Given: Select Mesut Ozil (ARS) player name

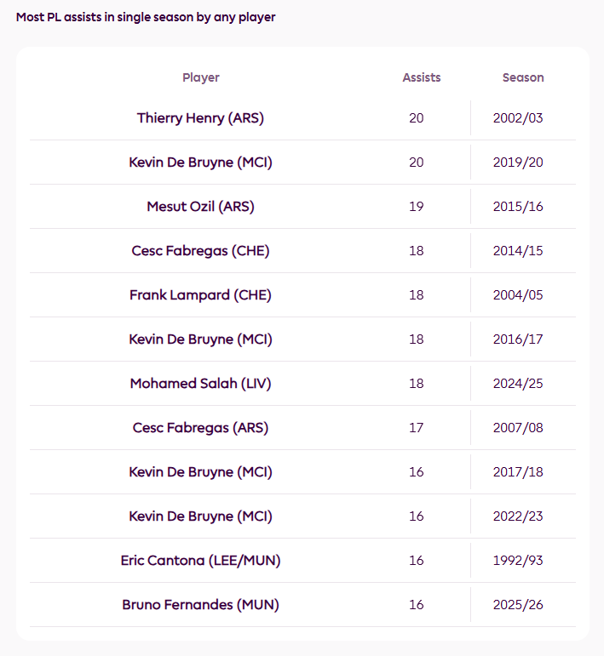Looking at the screenshot, I should tap(200, 207).
